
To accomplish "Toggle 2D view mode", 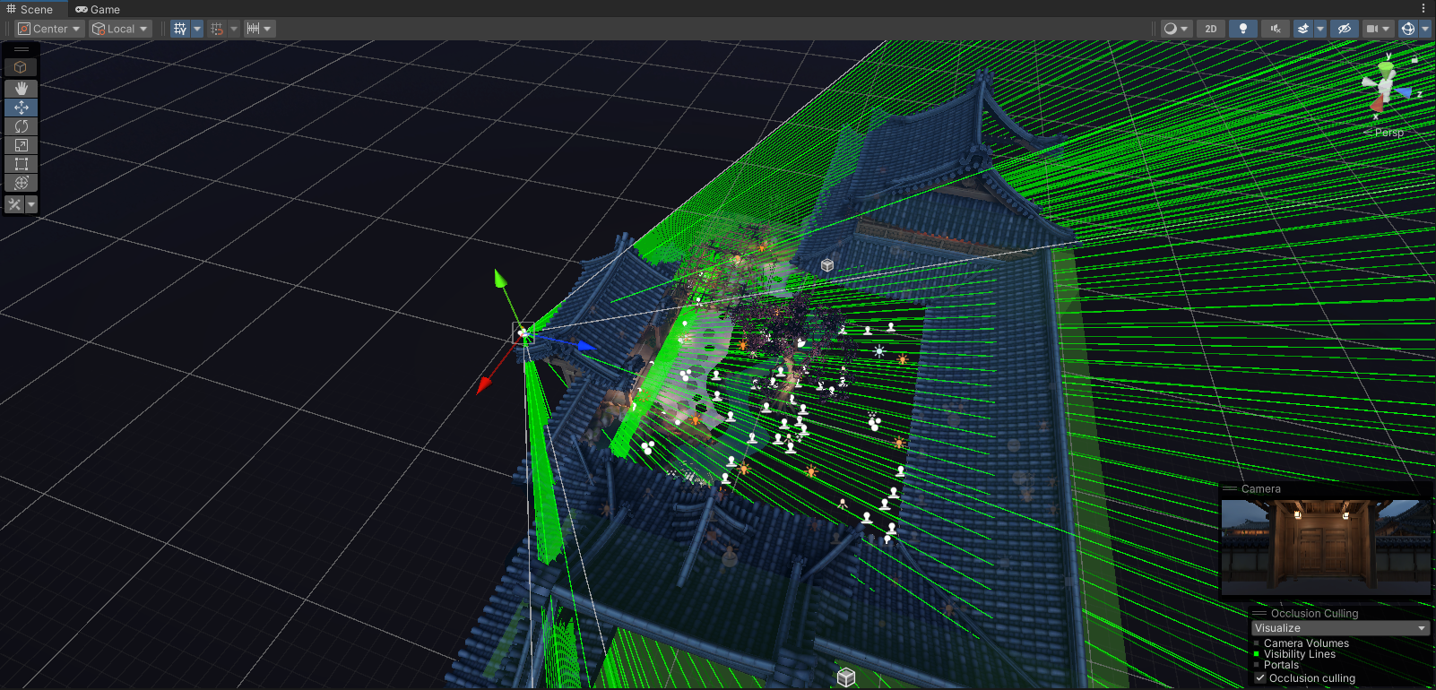I will 1211,29.
